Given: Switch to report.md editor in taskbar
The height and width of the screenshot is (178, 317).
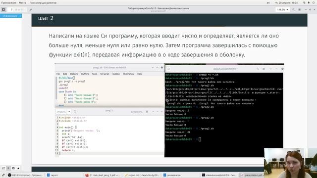Looking at the screenshot, I should coord(142,175).
